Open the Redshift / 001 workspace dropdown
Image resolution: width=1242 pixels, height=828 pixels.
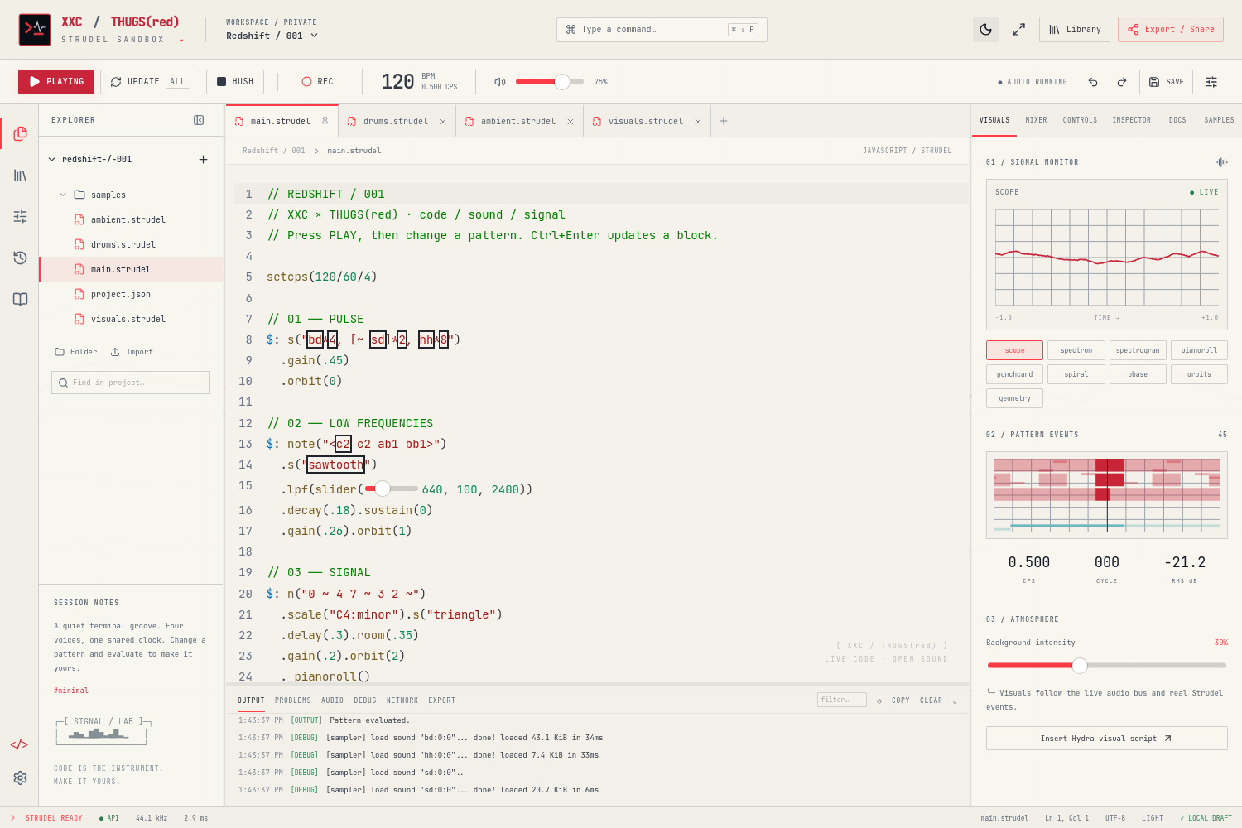(272, 36)
